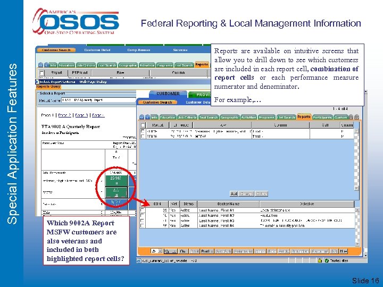The image size is (383, 287).
Task: Click the Assign to List button
Action: 243,251
